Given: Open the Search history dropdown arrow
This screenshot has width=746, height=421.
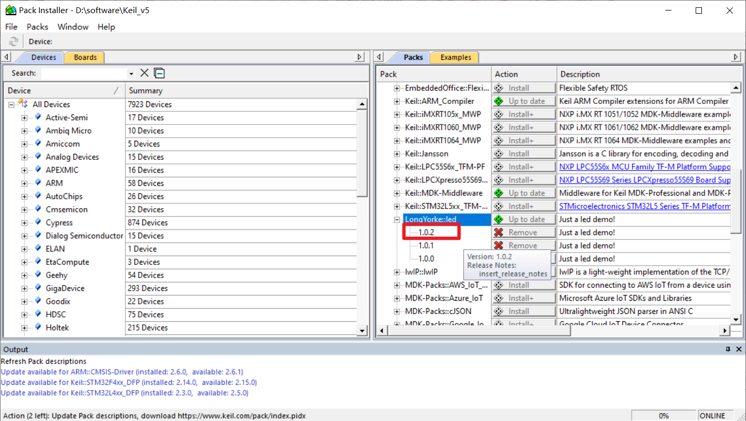Looking at the screenshot, I should coord(131,73).
